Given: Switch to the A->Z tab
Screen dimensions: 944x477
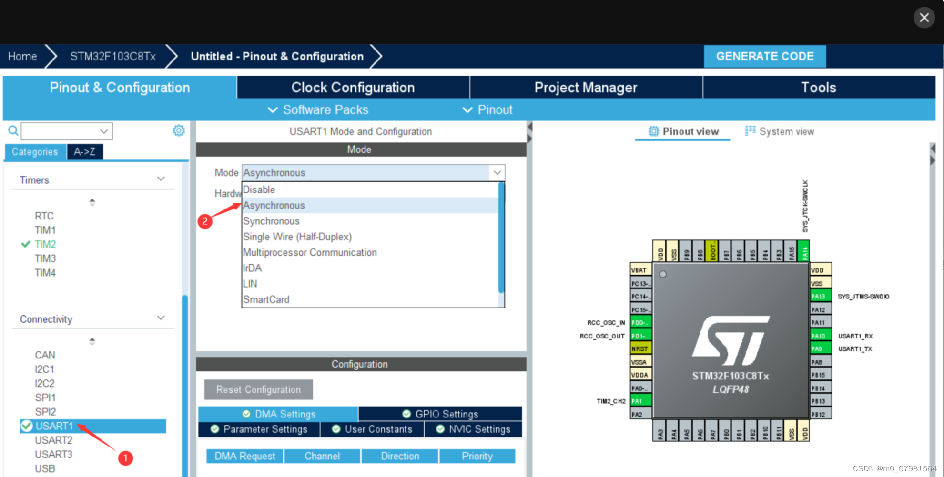Looking at the screenshot, I should [x=85, y=152].
